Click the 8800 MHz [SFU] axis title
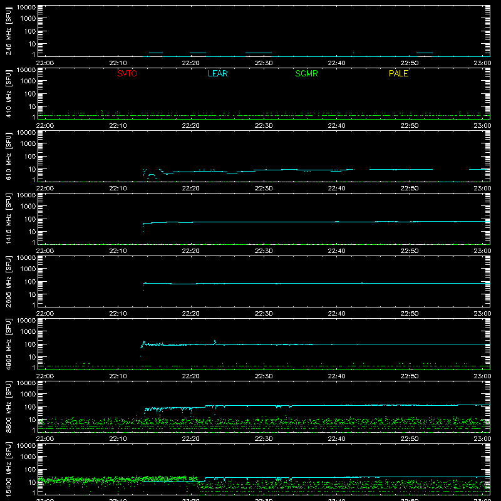 coord(8,406)
